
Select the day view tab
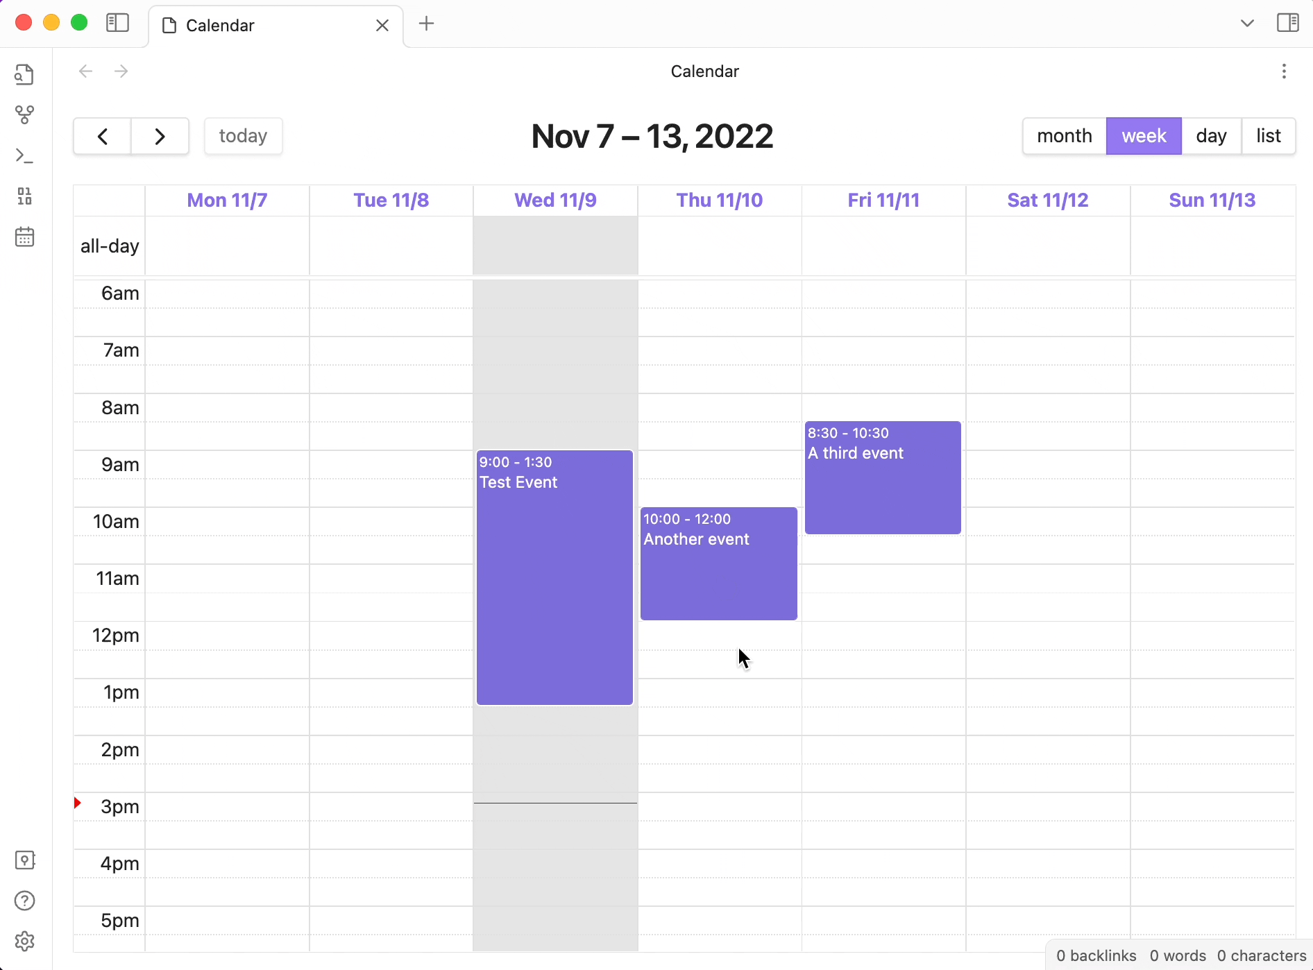pos(1212,136)
